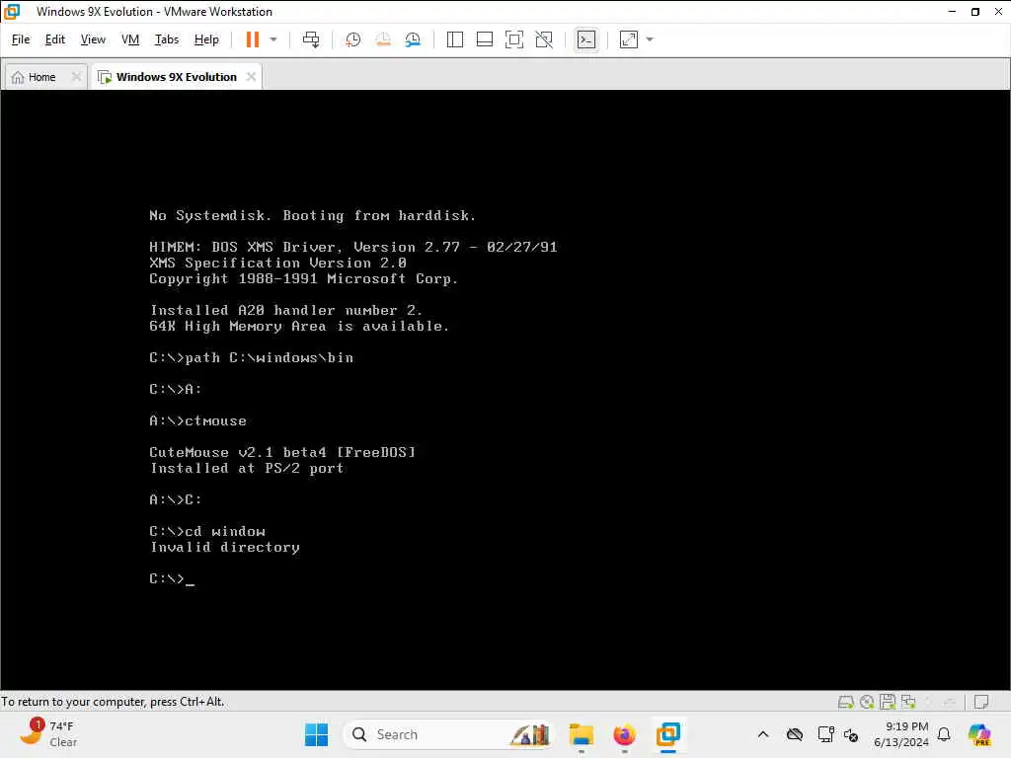Click the 'cd window' command line
This screenshot has height=758, width=1011.
[207, 531]
